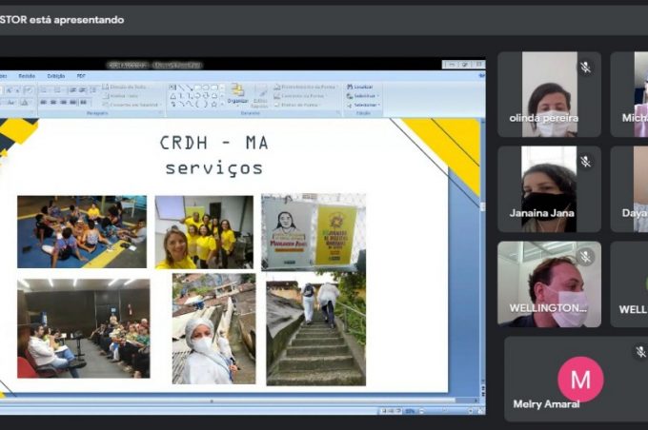The width and height of the screenshot is (648, 430).
Task: Click the slide's vertical scrollbar
Action: [x=481, y=257]
